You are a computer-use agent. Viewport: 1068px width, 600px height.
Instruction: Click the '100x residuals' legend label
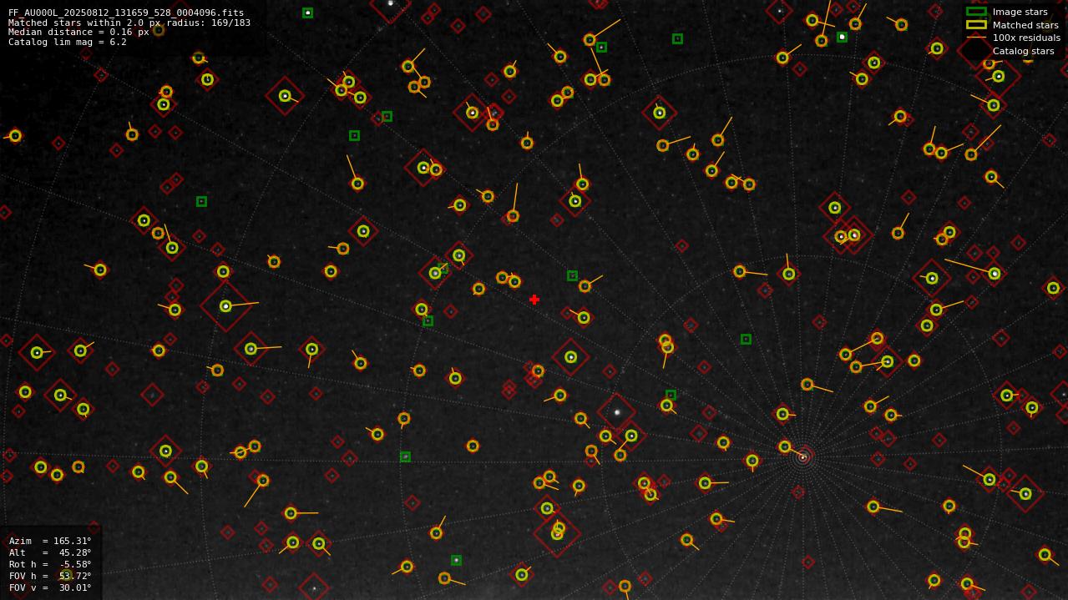[x=1026, y=38]
